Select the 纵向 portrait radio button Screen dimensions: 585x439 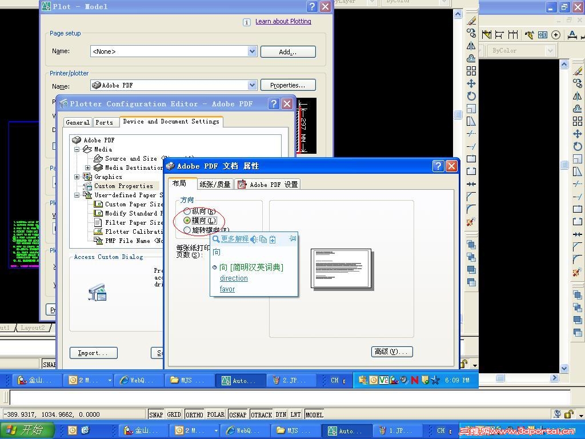tap(187, 211)
